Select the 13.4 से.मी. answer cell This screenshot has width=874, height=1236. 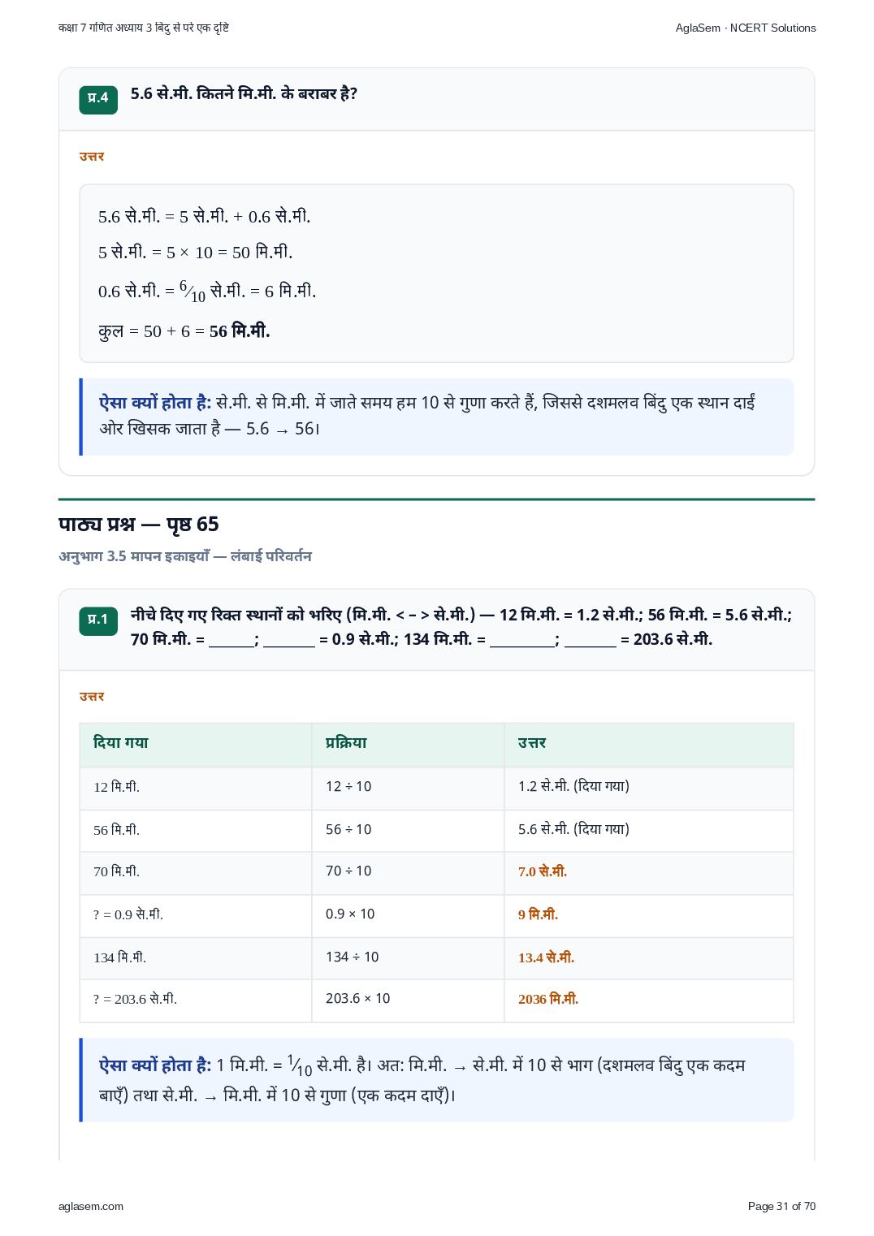[648, 958]
